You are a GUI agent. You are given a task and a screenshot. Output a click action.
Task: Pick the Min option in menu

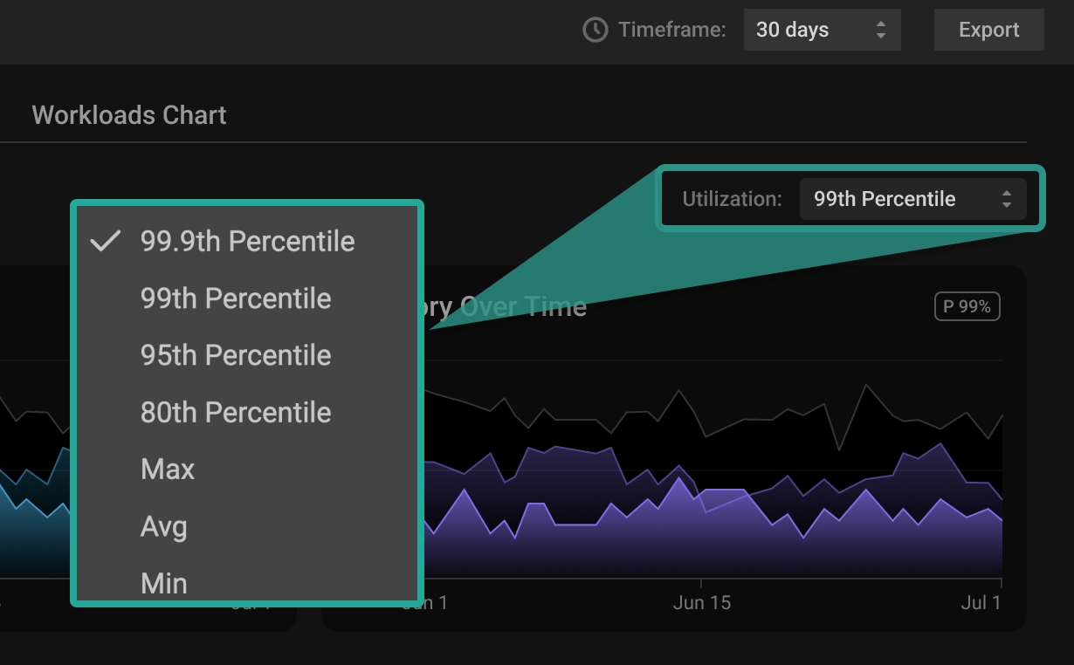point(164,582)
